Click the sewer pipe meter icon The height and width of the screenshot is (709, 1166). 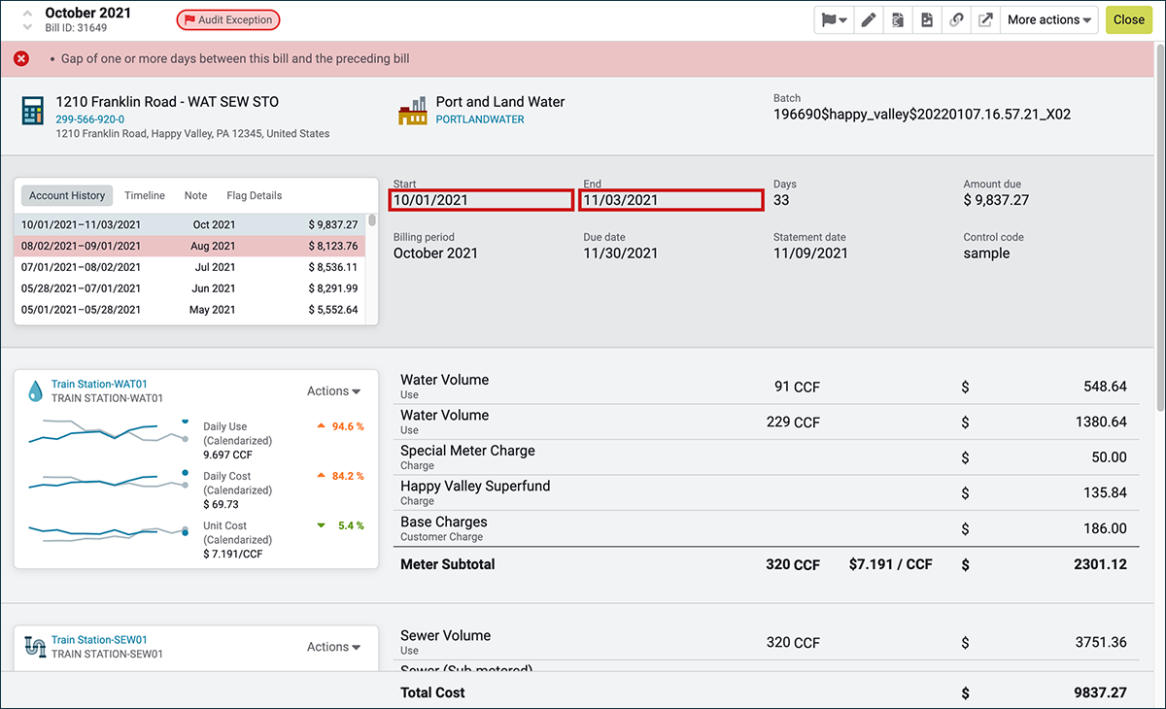(35, 646)
